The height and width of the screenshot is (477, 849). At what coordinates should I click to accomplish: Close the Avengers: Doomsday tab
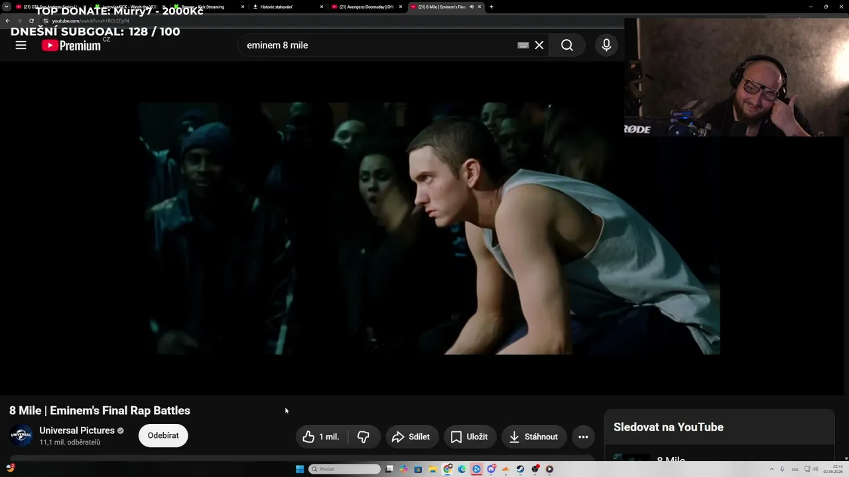401,7
